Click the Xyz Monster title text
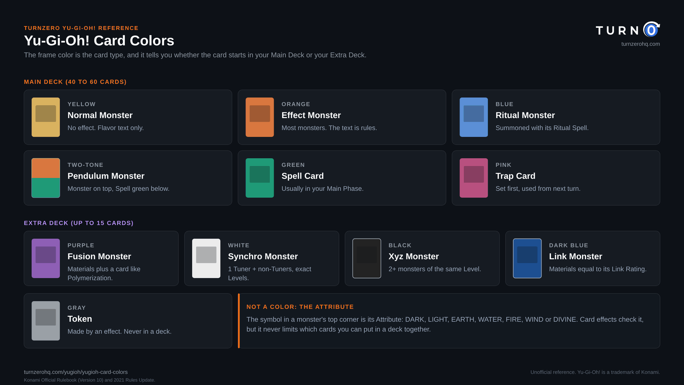Screen dimensions: 684x385 pyautogui.click(x=414, y=256)
